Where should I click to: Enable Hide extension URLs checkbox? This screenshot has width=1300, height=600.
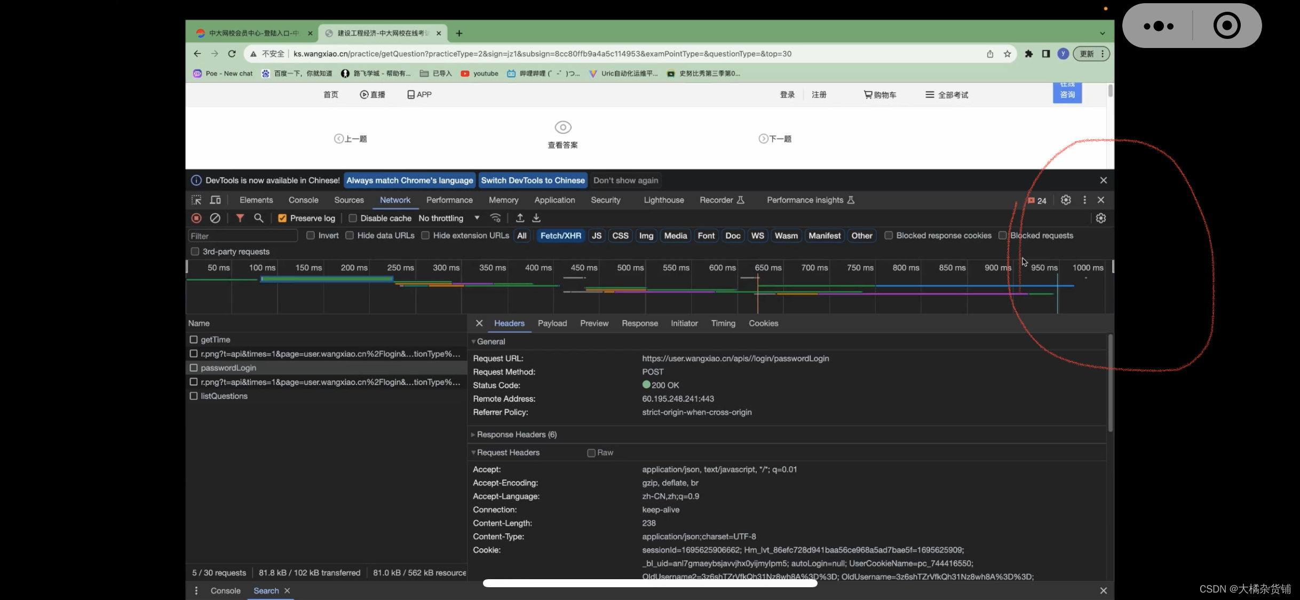(425, 235)
